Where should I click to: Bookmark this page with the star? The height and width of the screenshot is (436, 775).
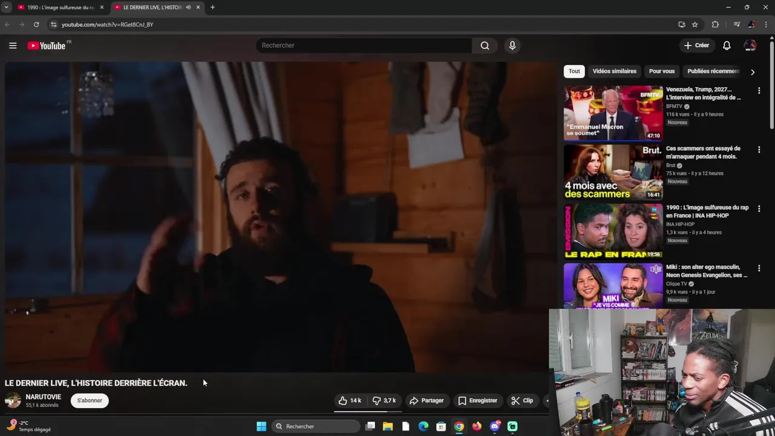(695, 24)
